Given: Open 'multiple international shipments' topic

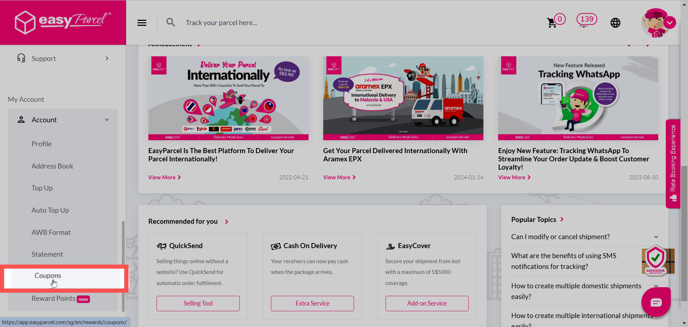Looking at the screenshot, I should (582, 319).
